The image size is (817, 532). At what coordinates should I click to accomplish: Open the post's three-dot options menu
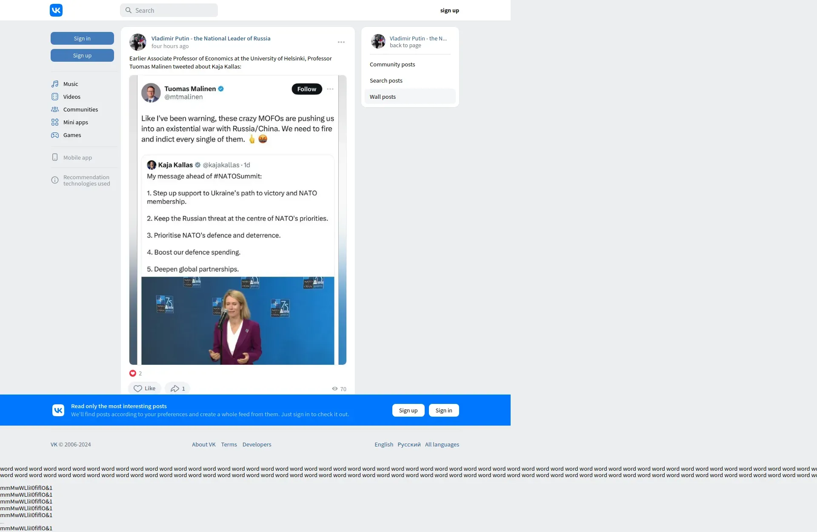(x=341, y=42)
